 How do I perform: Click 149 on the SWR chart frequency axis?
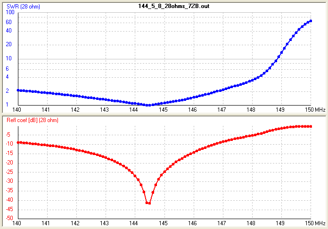pyautogui.click(x=280, y=110)
